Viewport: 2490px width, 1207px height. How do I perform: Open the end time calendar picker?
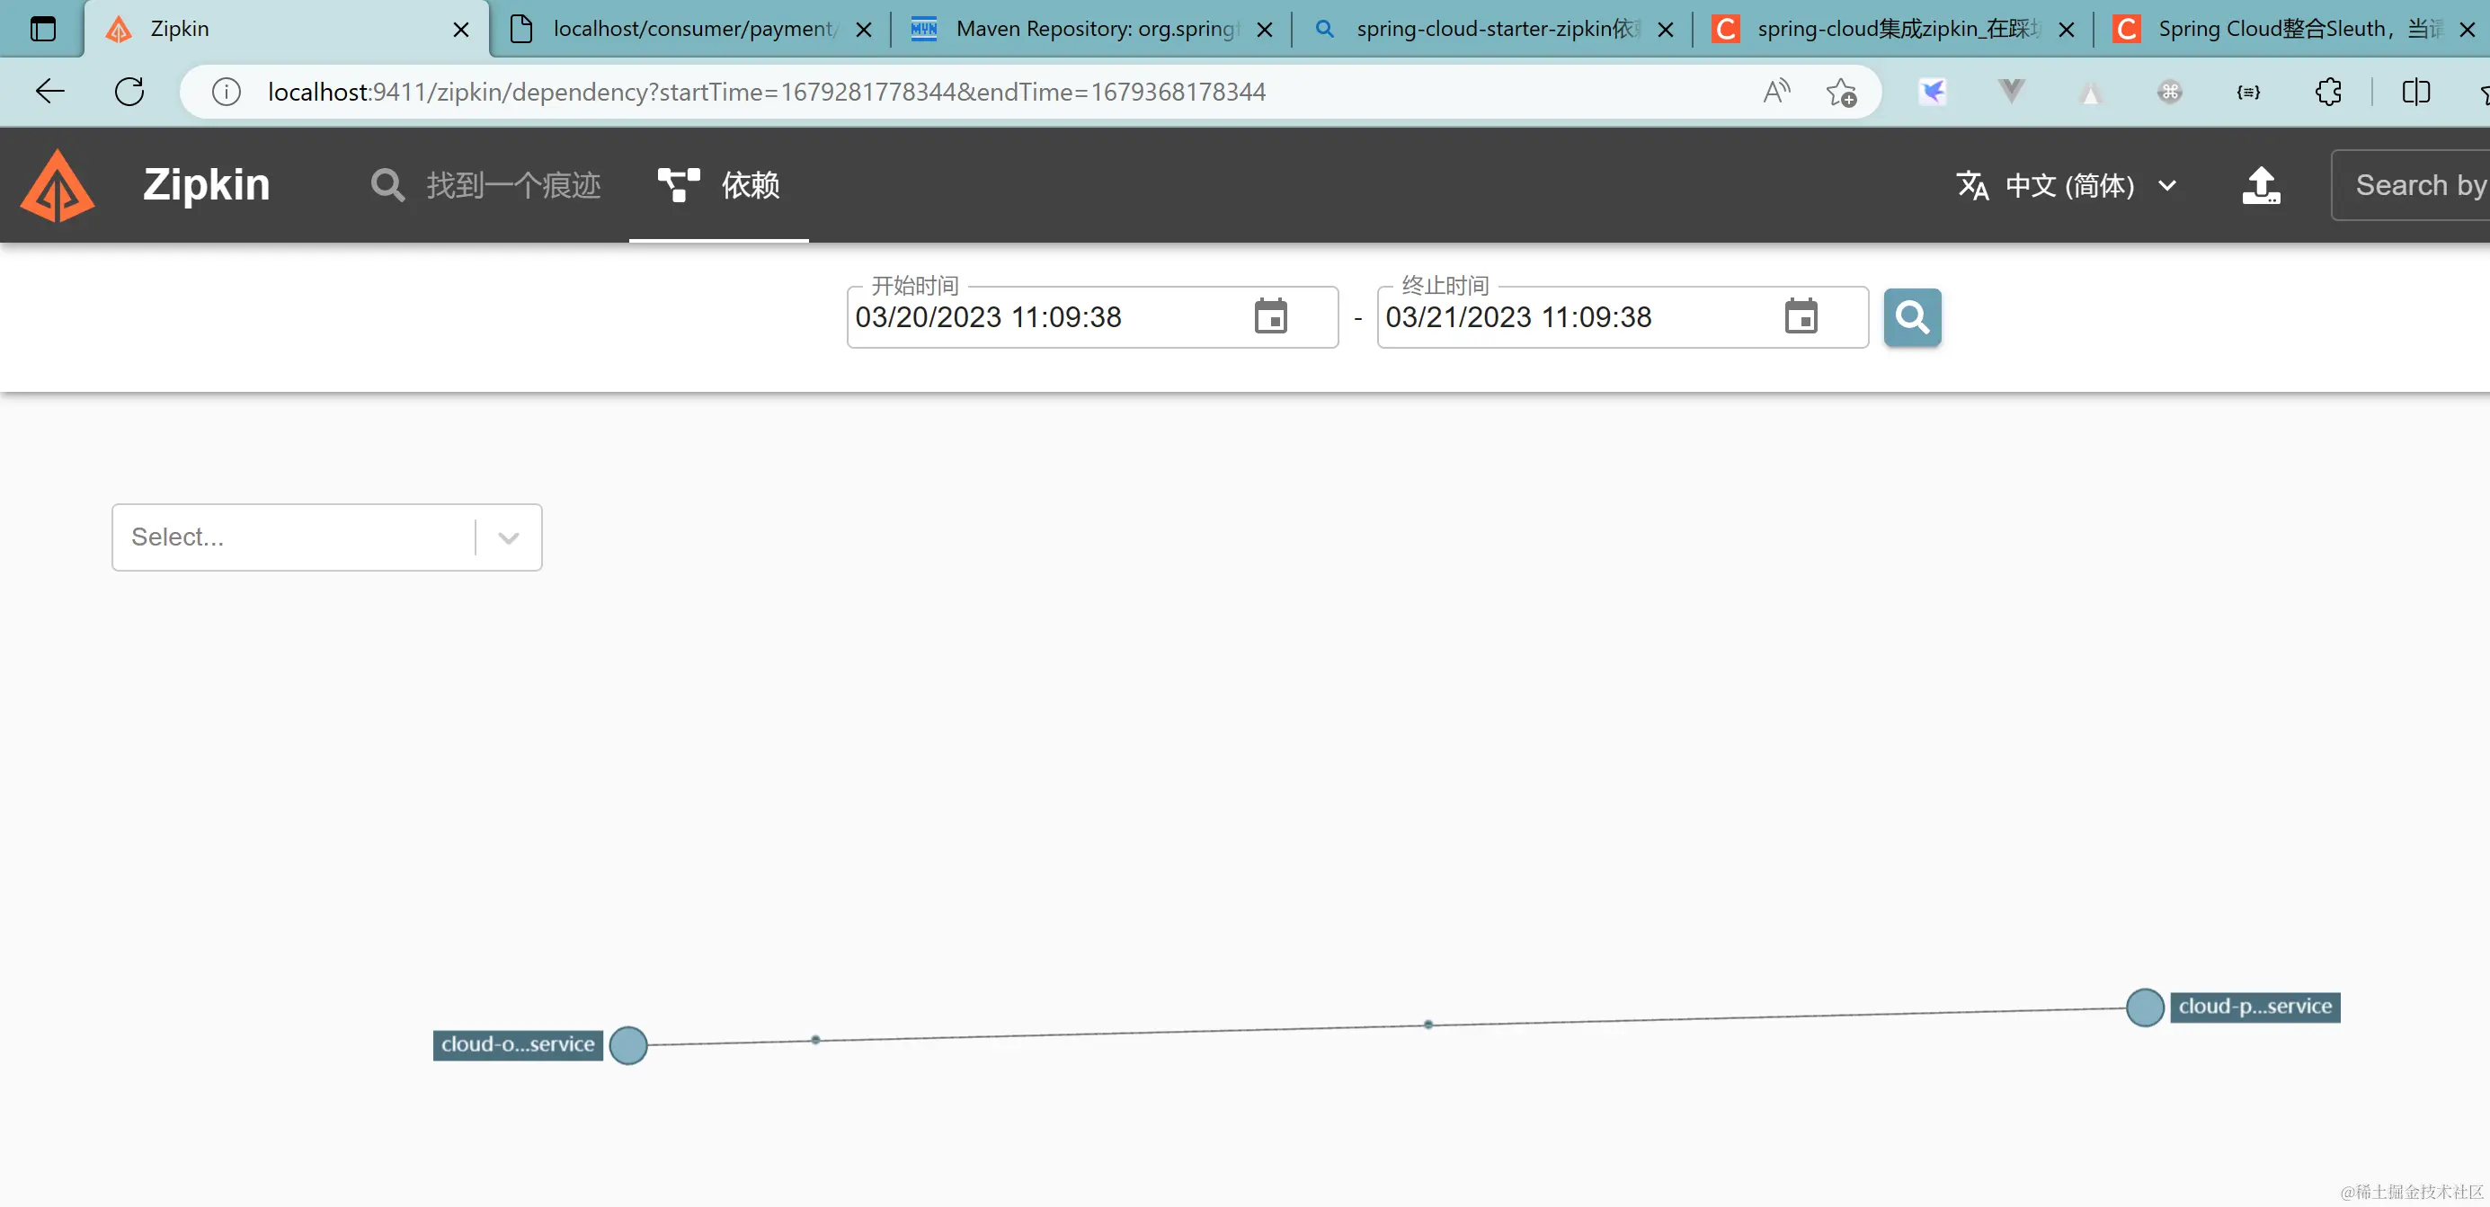[x=1800, y=317]
